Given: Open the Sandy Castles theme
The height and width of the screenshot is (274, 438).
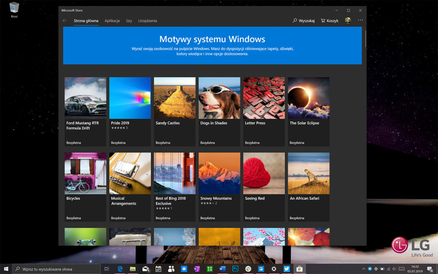Looking at the screenshot, I should 175,111.
